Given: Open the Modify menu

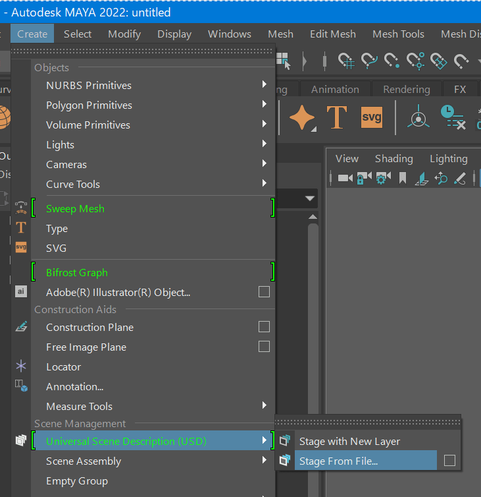Looking at the screenshot, I should (124, 34).
